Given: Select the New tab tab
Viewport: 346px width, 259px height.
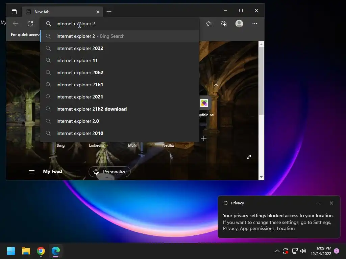Looking at the screenshot, I should pos(63,12).
